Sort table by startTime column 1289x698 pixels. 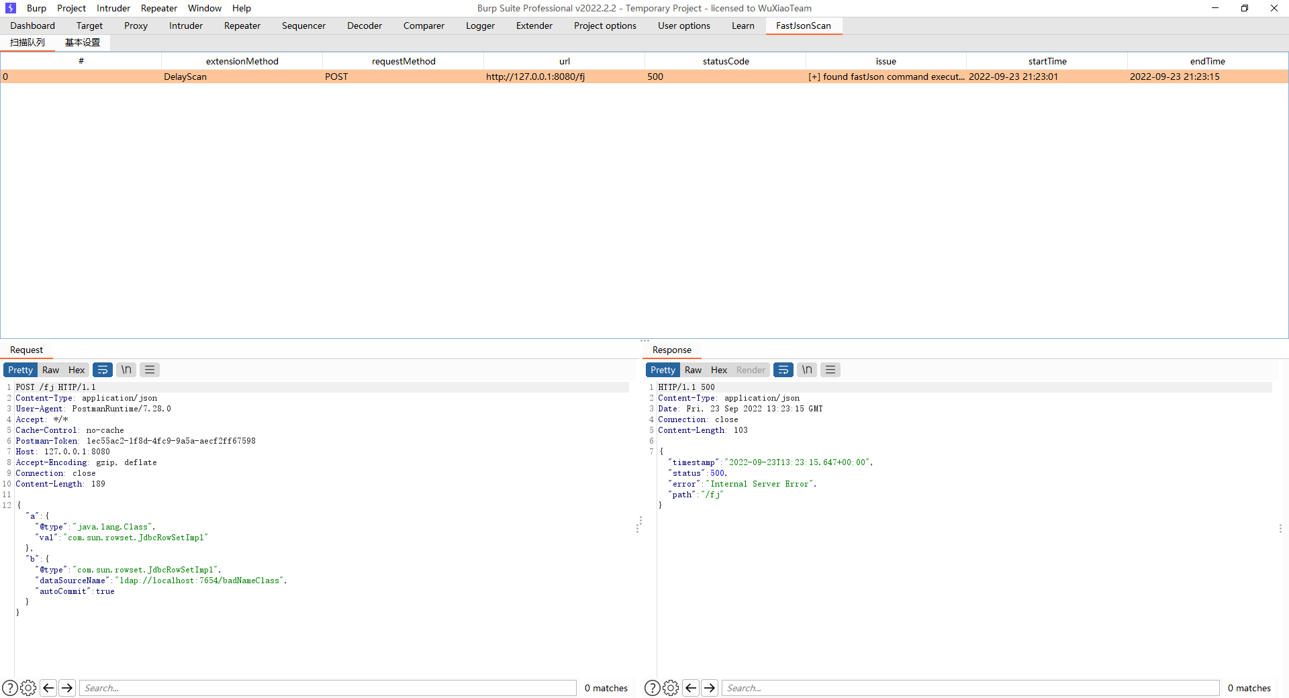tap(1047, 61)
